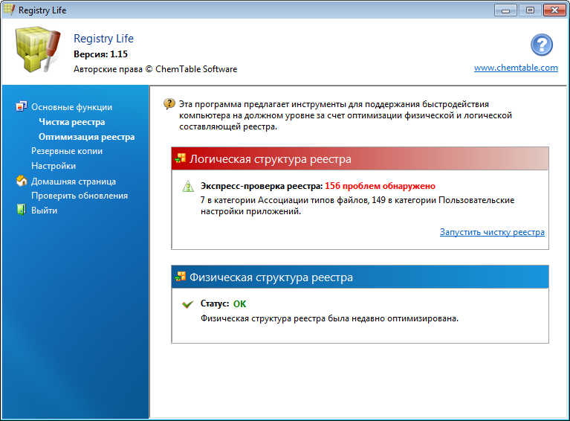This screenshot has width=570, height=421.
Task: Click Авторские права ChemTable Software text
Action: point(155,69)
